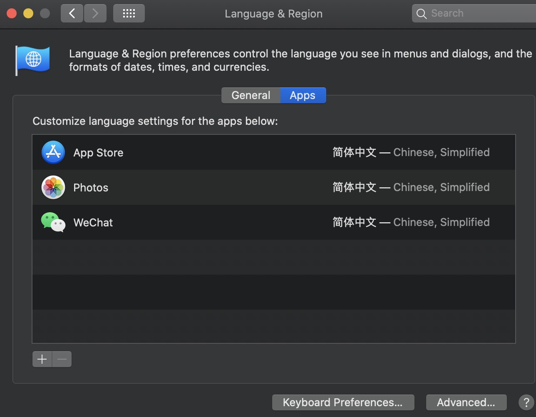Click the plus button to add app
Image resolution: width=536 pixels, height=417 pixels.
pos(42,359)
